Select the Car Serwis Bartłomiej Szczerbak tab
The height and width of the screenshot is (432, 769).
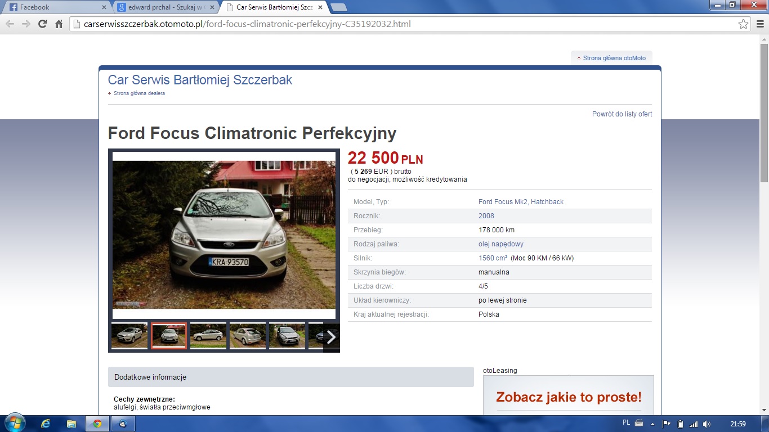pos(274,7)
